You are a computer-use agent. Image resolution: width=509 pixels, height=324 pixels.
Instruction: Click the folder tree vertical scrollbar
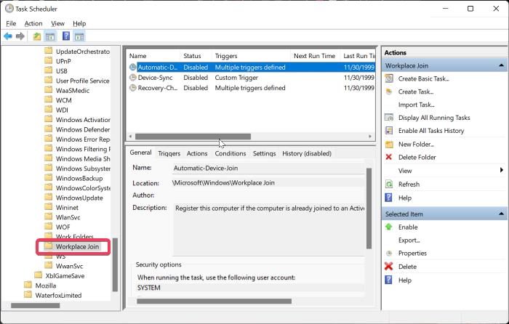[x=115, y=264]
